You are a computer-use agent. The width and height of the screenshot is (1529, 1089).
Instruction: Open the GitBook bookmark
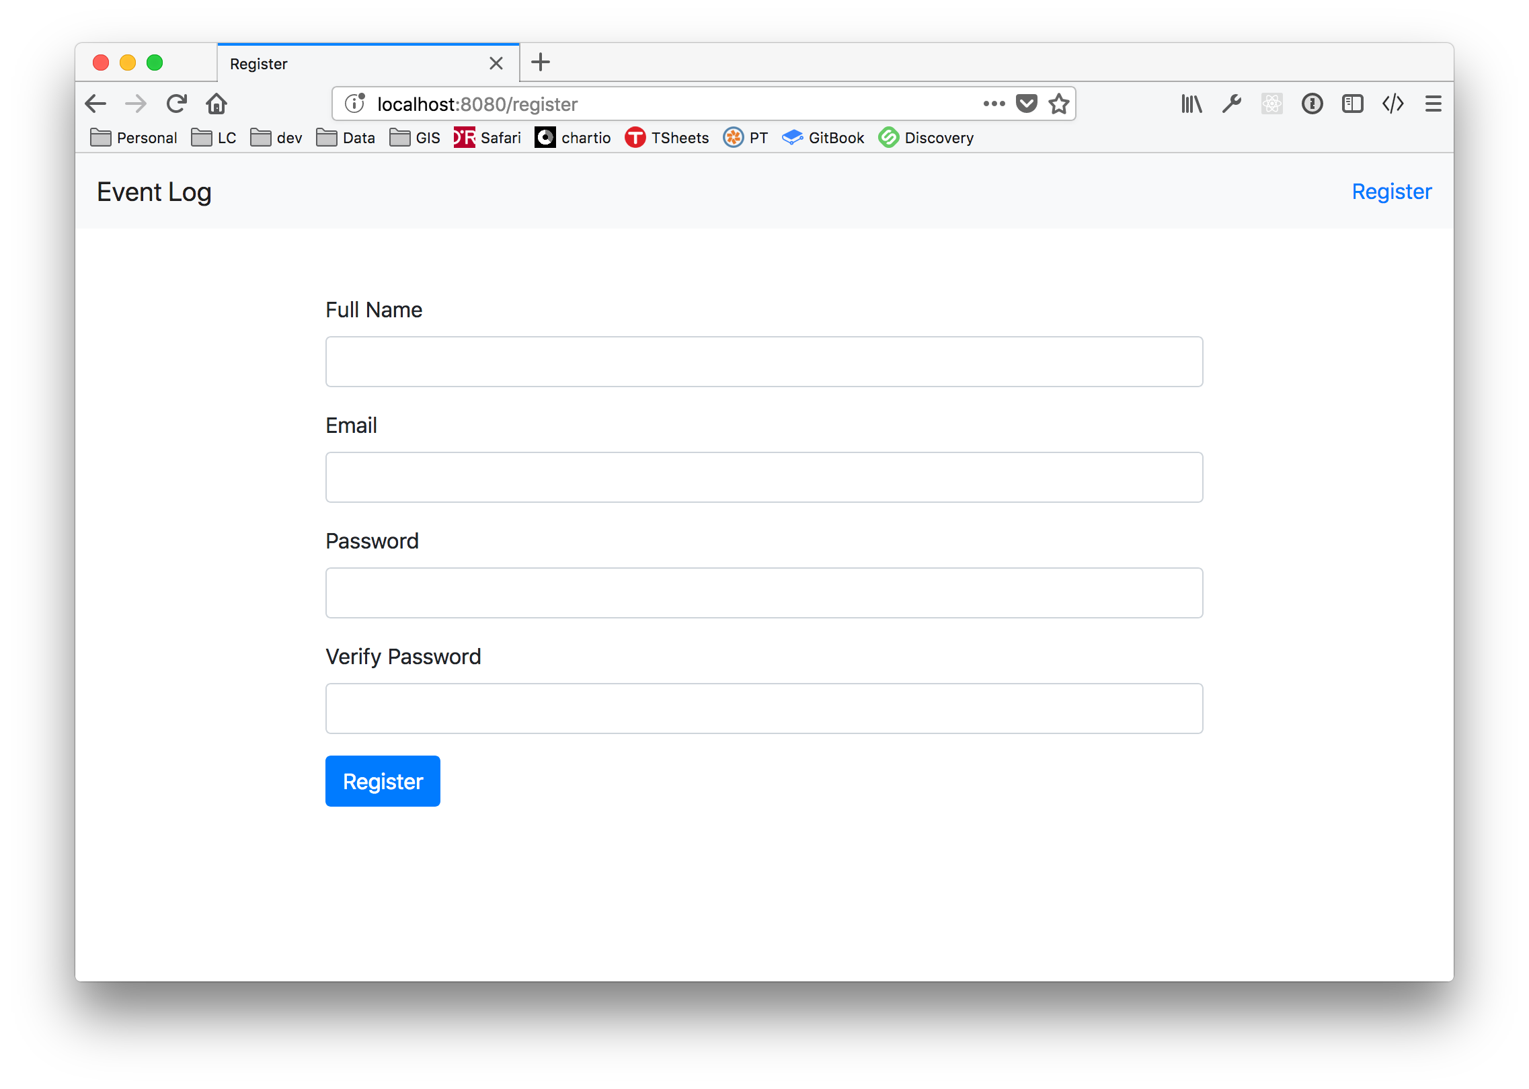click(823, 138)
